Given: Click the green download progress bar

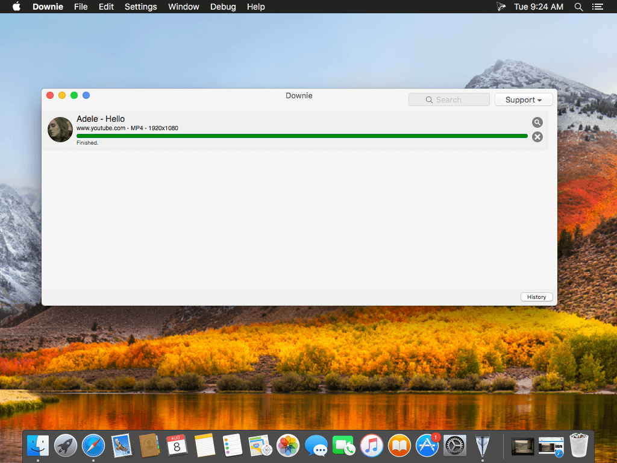Looking at the screenshot, I should 302,136.
